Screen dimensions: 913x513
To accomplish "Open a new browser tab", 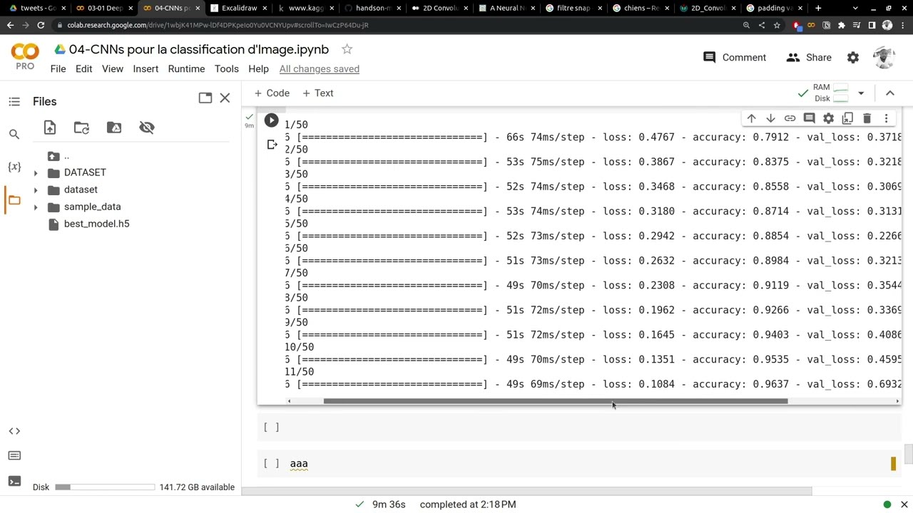I will tap(818, 8).
